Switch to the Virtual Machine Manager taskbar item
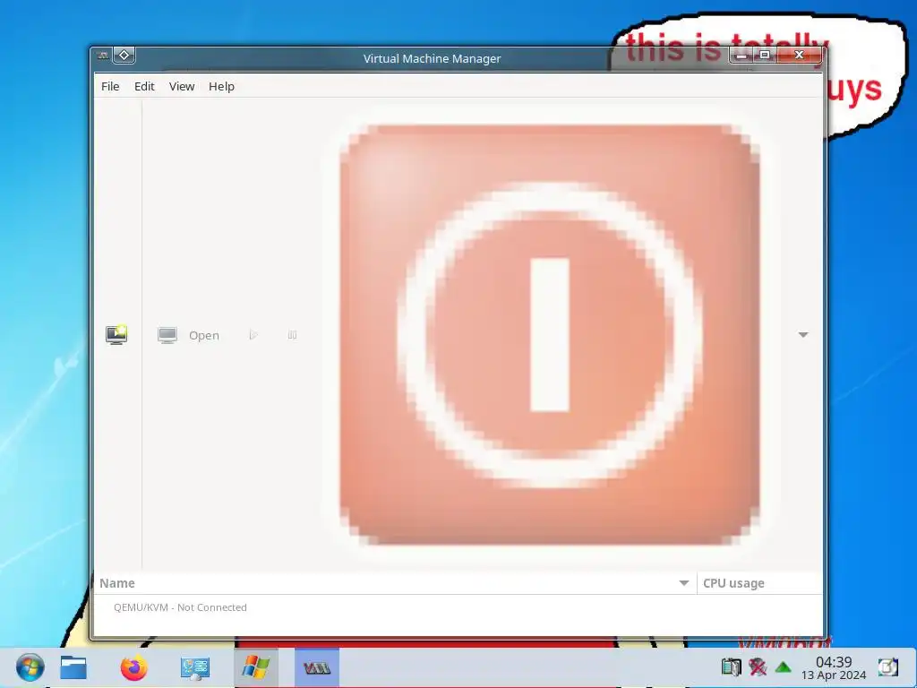Viewport: 917px width, 688px height. (x=317, y=667)
